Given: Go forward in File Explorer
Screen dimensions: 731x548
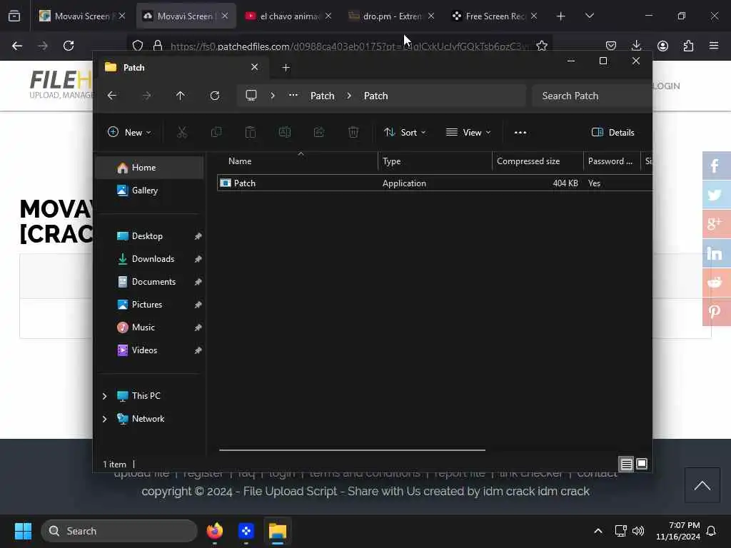Looking at the screenshot, I should coord(146,96).
